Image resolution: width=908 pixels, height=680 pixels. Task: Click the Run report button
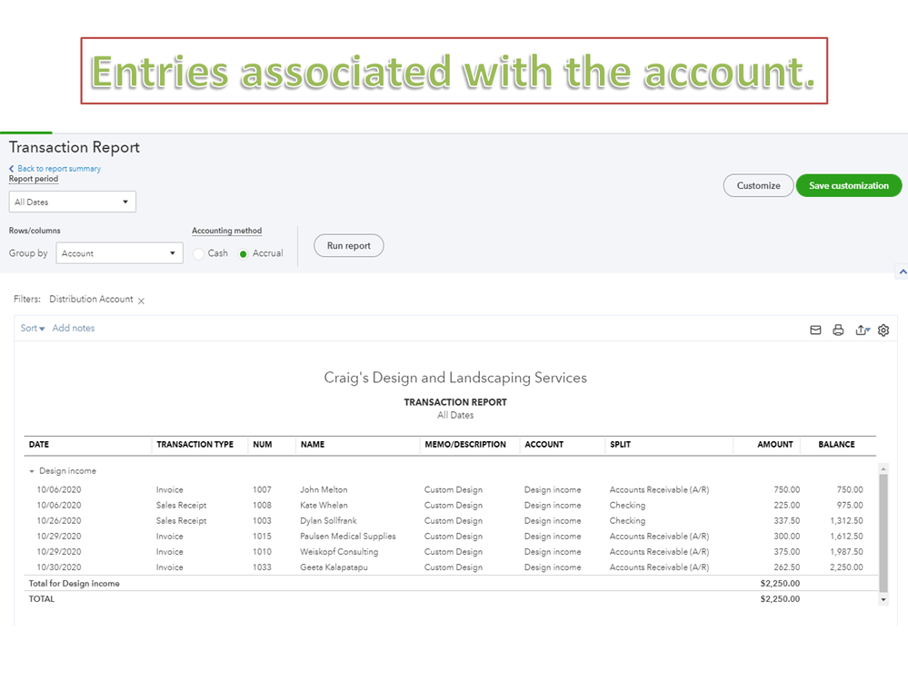click(349, 246)
